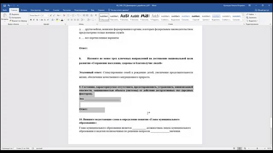Decrease paragraph indent
The width and height of the screenshot is (273, 153).
(x=84, y=15)
